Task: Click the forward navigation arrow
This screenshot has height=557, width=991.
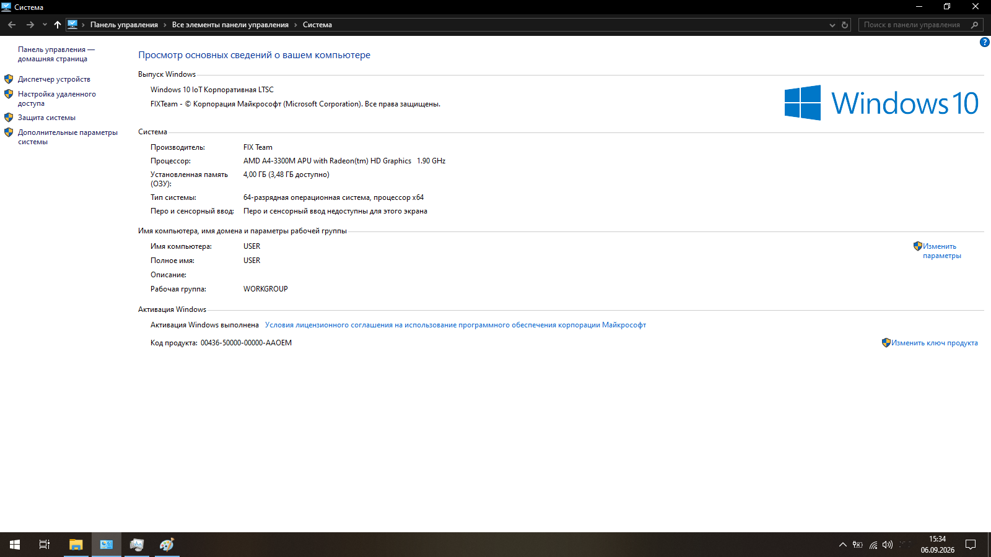Action: 30,25
